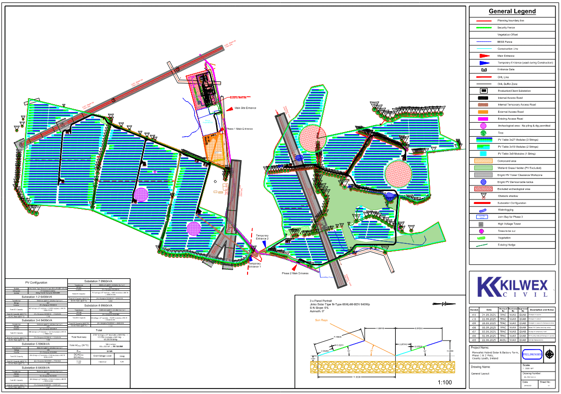Image resolution: width=561 pixels, height=394 pixels.
Task: Click the Obstacle shadow legend symbol
Action: pos(483,196)
